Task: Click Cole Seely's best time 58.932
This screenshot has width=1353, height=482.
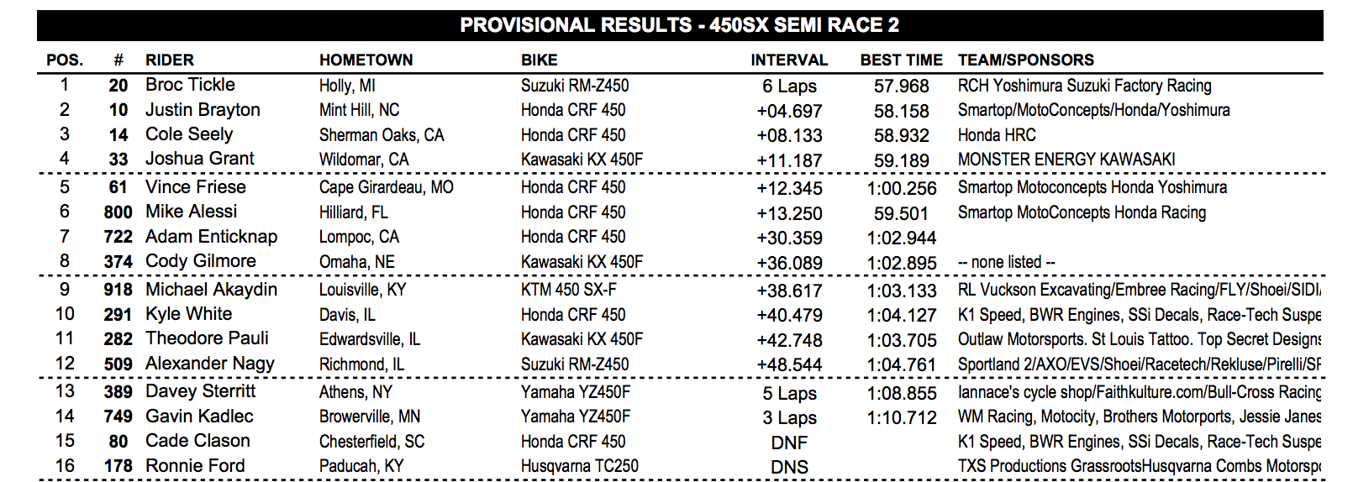Action: point(901,135)
